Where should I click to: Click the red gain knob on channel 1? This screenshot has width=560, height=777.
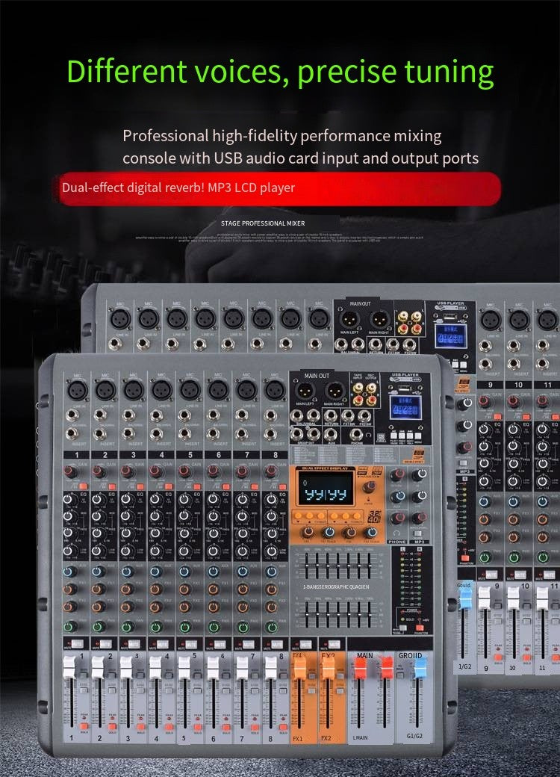click(70, 471)
